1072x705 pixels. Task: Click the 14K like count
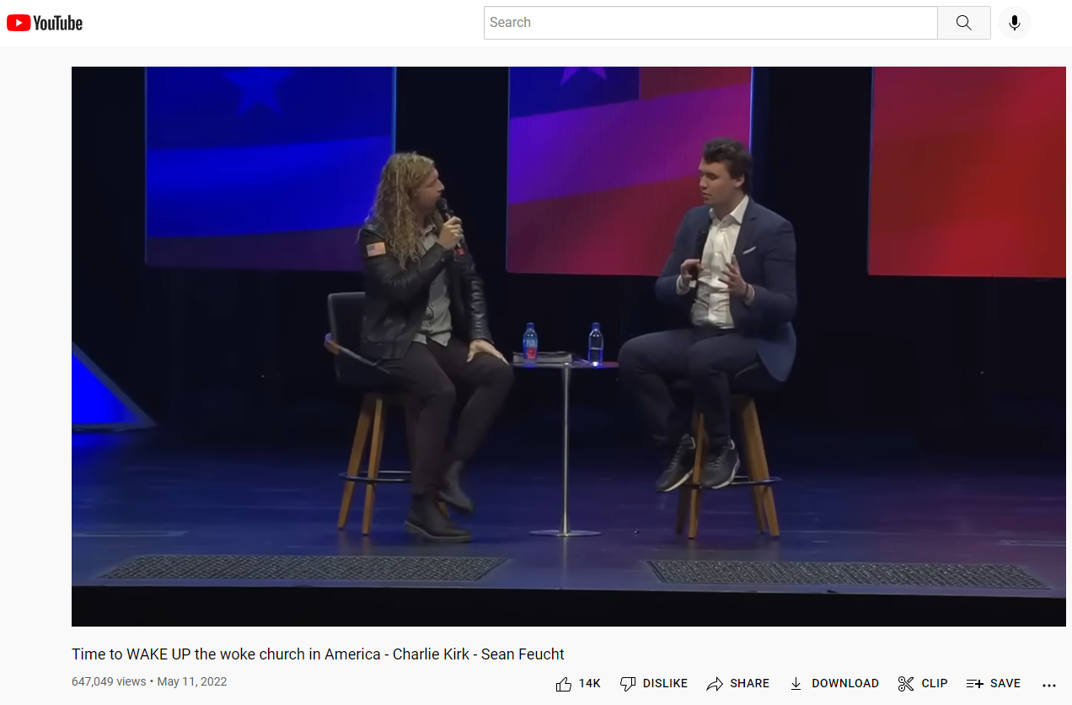pyautogui.click(x=589, y=684)
